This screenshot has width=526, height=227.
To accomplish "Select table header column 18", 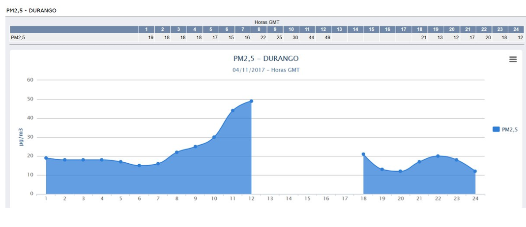I will point(420,29).
